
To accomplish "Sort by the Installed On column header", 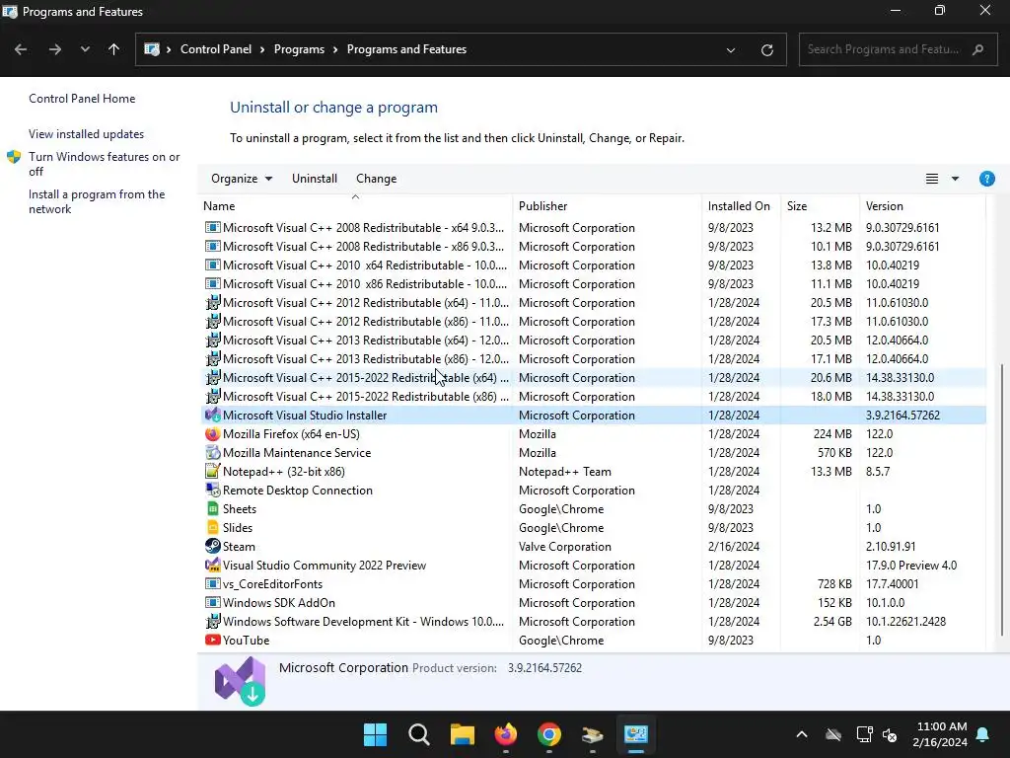I will coord(739,206).
